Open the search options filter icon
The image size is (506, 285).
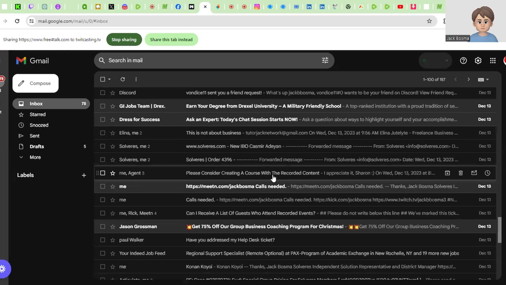point(325,60)
